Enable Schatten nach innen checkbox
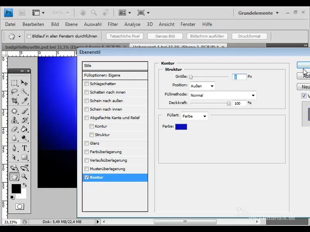This screenshot has width=310, height=232. click(86, 92)
